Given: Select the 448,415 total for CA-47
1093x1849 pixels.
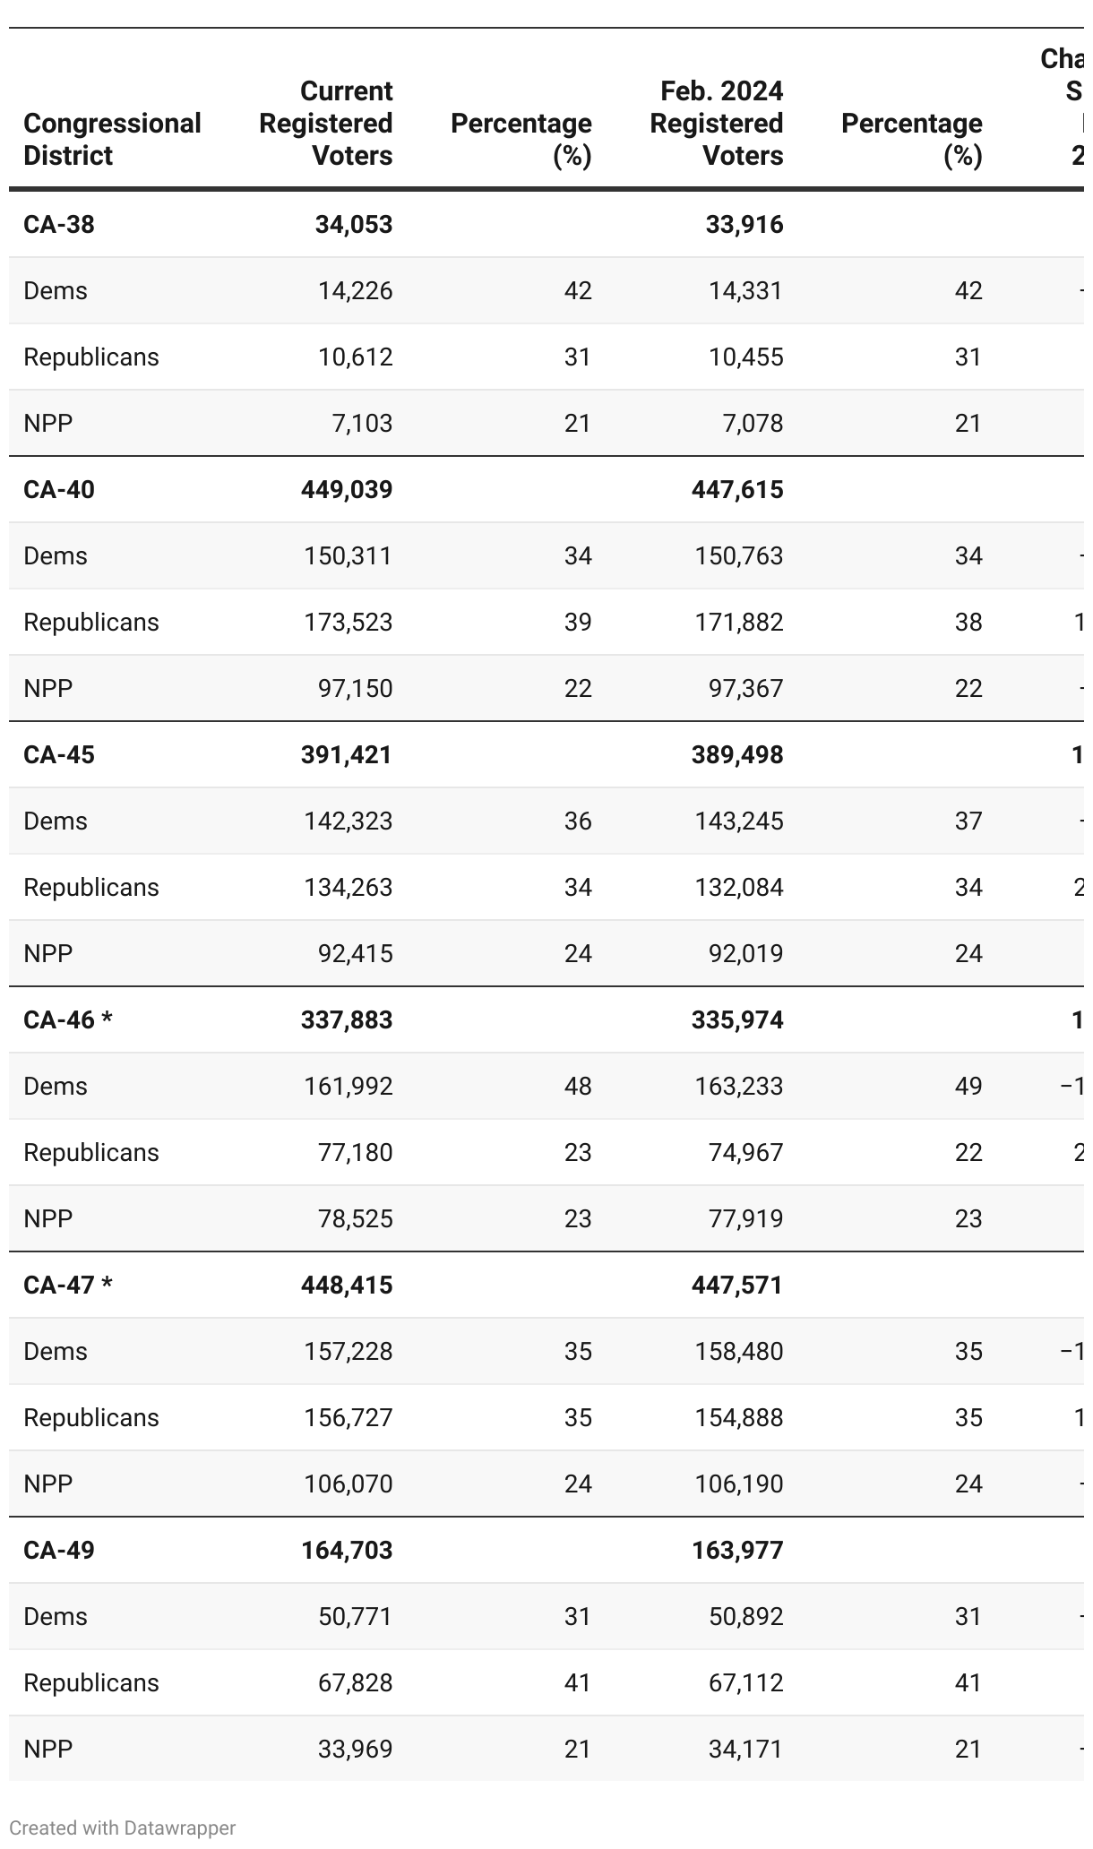Looking at the screenshot, I should click(347, 1285).
